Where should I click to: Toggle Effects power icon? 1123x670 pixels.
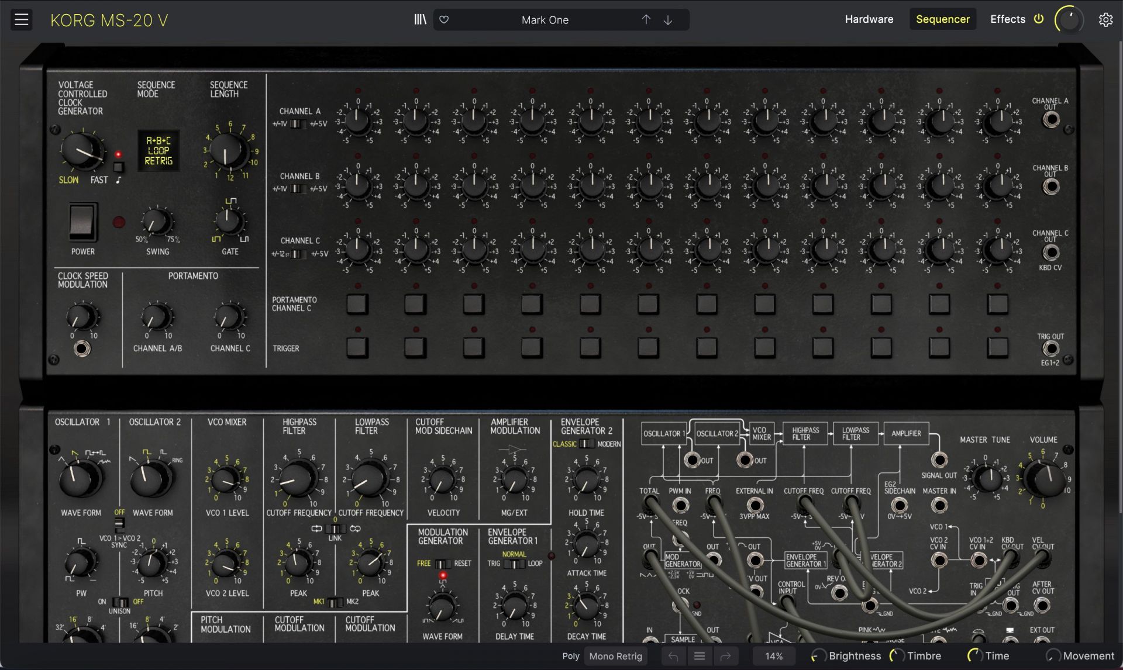pos(1039,19)
